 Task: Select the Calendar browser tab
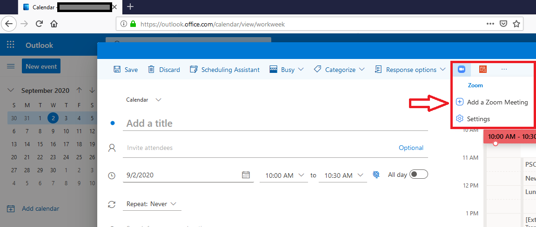coord(70,7)
